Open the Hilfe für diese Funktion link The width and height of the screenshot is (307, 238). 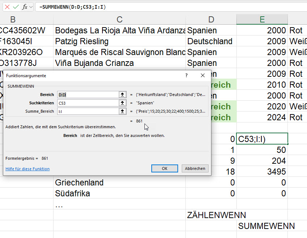[28, 169]
